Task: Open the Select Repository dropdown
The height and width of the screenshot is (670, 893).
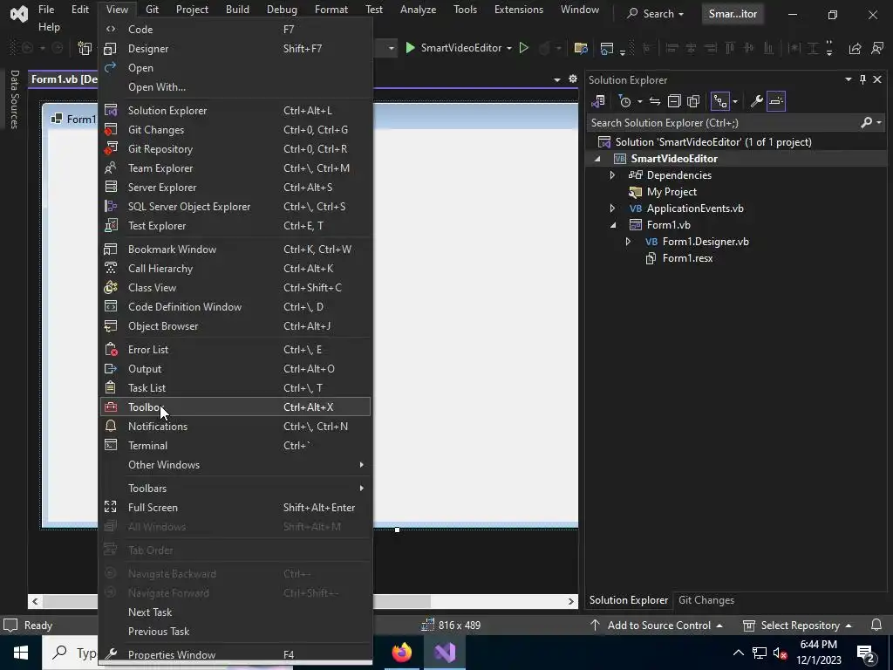Action: (797, 625)
